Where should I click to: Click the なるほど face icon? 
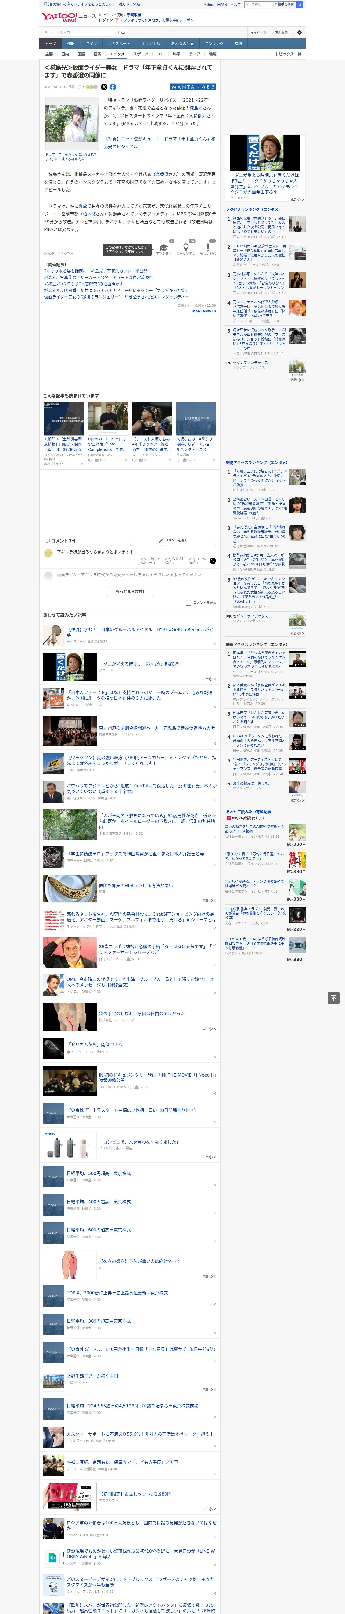(x=168, y=561)
